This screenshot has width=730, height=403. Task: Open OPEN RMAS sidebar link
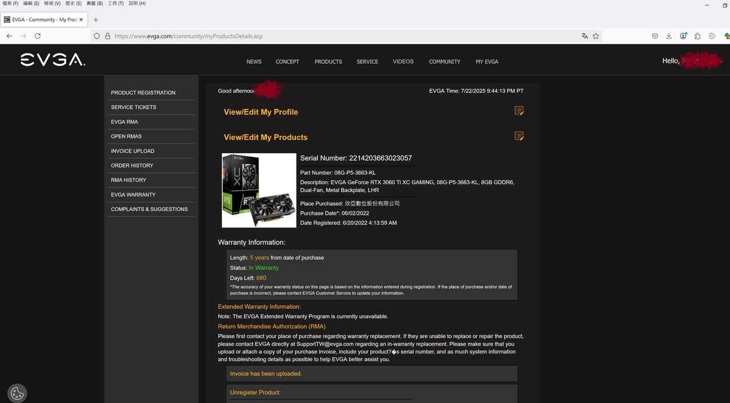(x=126, y=136)
